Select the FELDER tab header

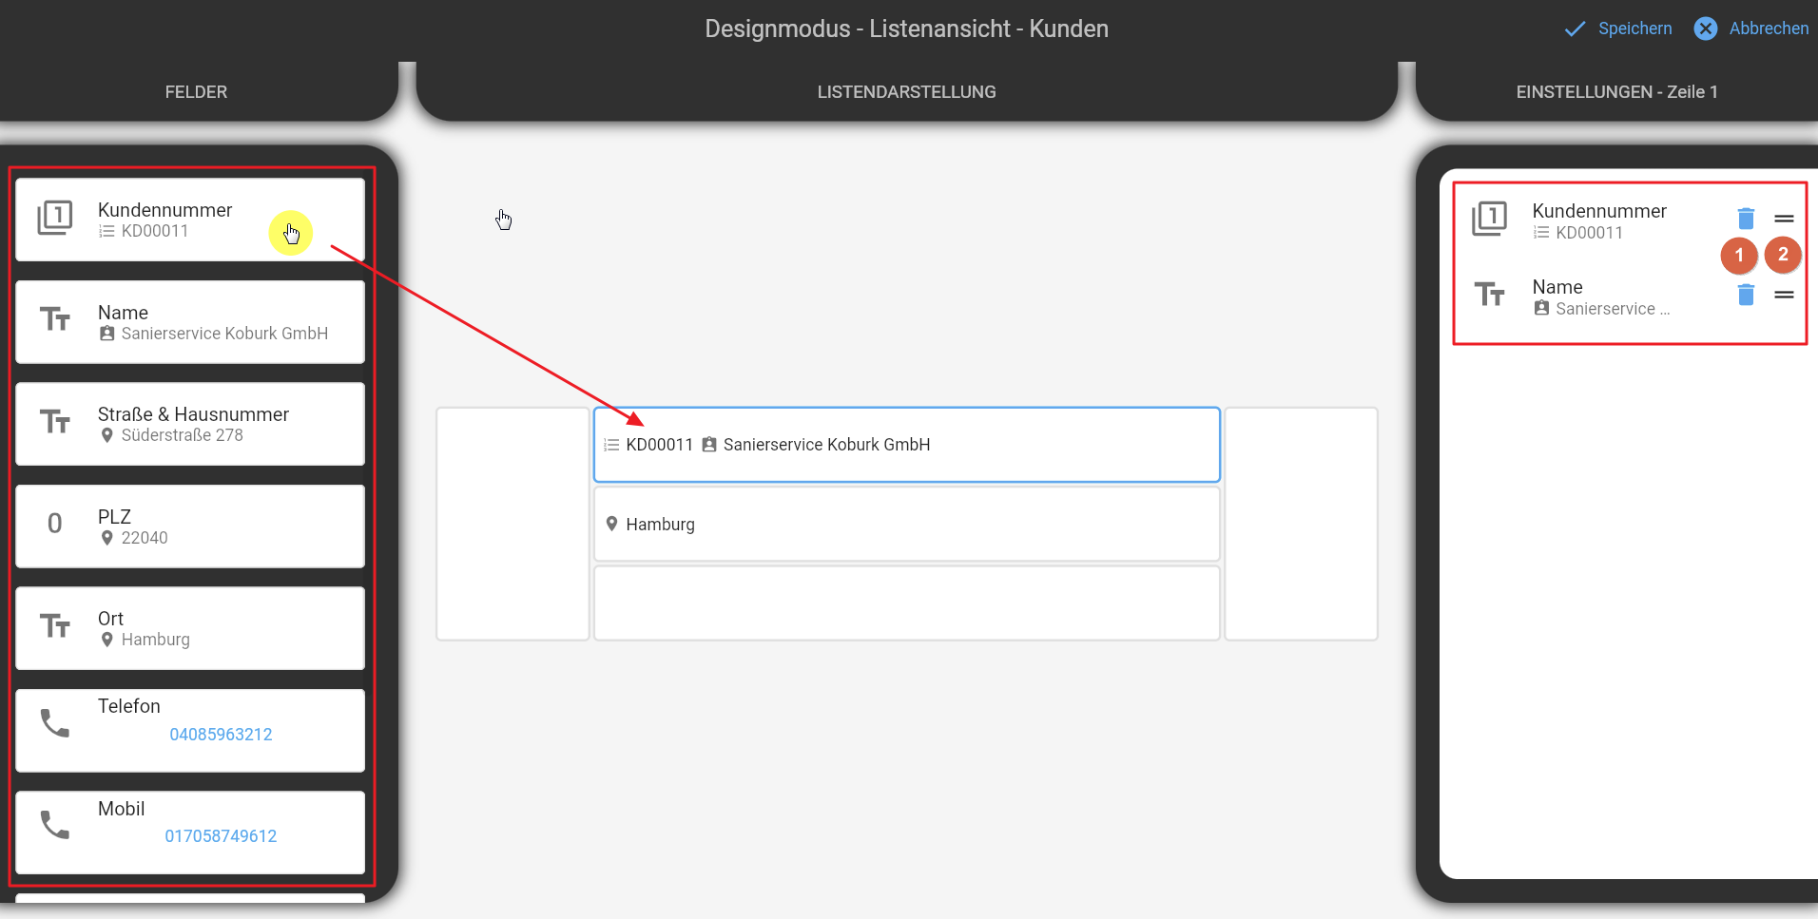coord(196,92)
